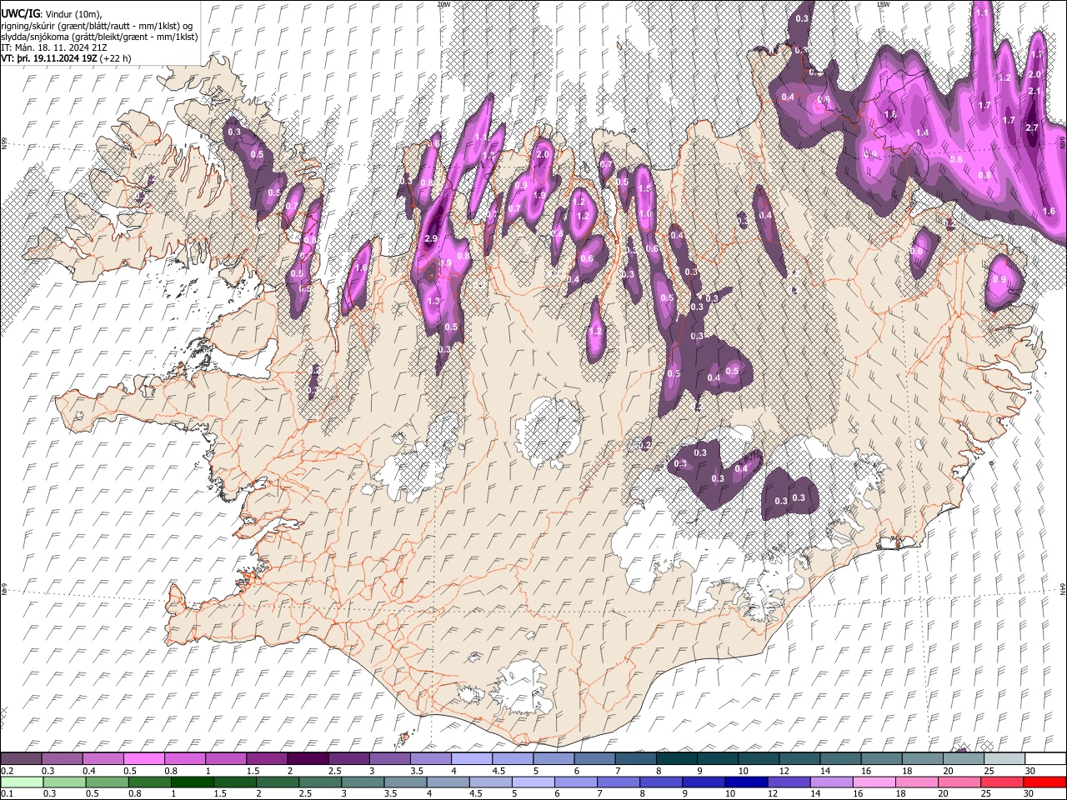Click the 64N latitude label at the right edge
Screen dimensions: 1067x800
(1063, 588)
